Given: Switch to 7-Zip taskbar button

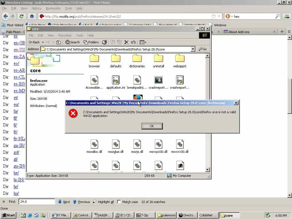Looking at the screenshot, I should 145,215.
